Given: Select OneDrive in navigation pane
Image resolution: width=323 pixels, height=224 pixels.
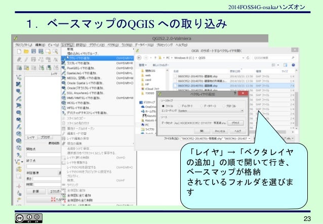Looking at the screenshot, I should [148, 106].
